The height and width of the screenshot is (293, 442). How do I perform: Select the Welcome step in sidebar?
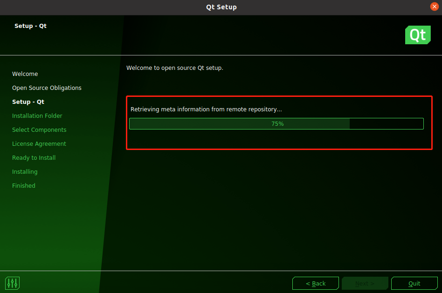pyautogui.click(x=25, y=74)
